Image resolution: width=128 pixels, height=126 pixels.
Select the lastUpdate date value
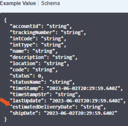(x=86, y=101)
